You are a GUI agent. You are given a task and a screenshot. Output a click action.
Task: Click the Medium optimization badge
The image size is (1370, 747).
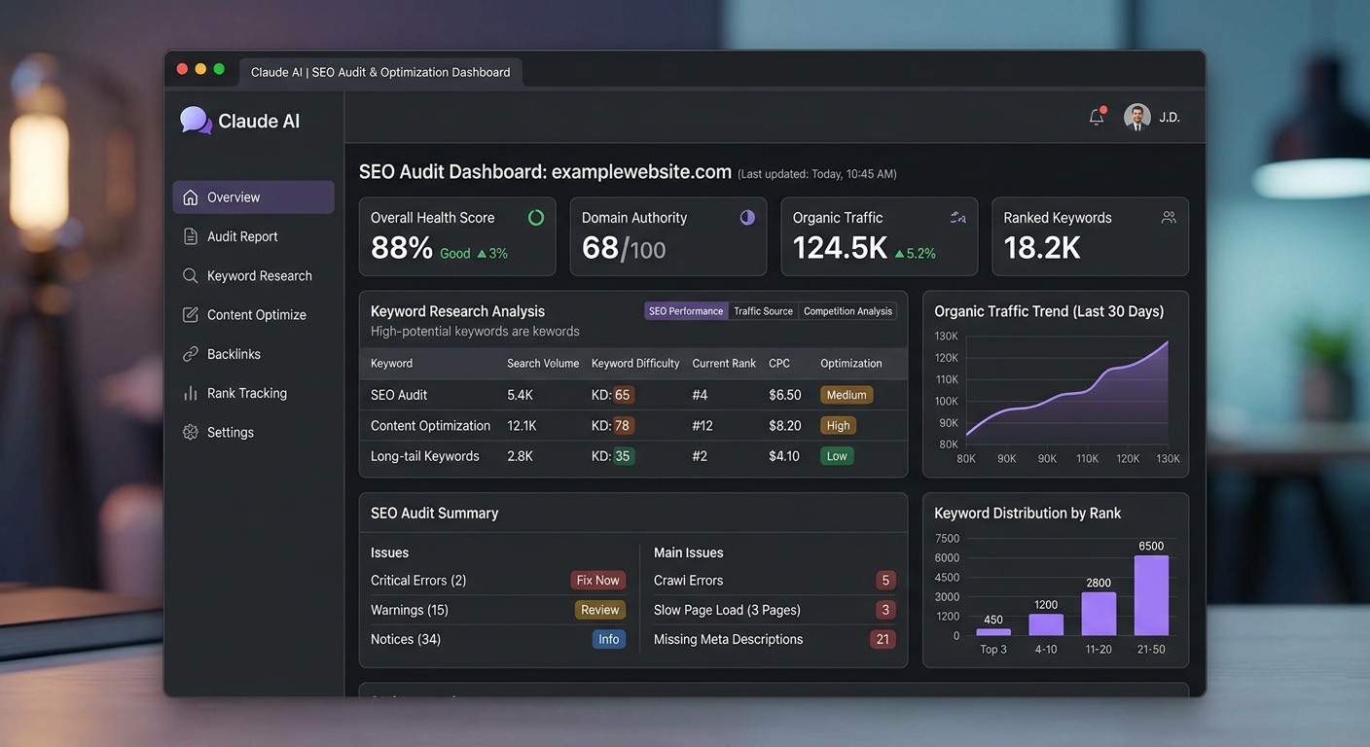point(847,395)
